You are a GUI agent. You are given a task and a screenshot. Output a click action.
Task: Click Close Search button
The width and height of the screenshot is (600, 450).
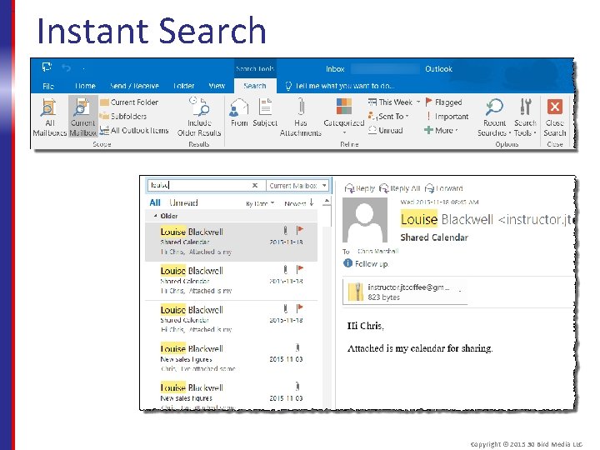click(555, 117)
